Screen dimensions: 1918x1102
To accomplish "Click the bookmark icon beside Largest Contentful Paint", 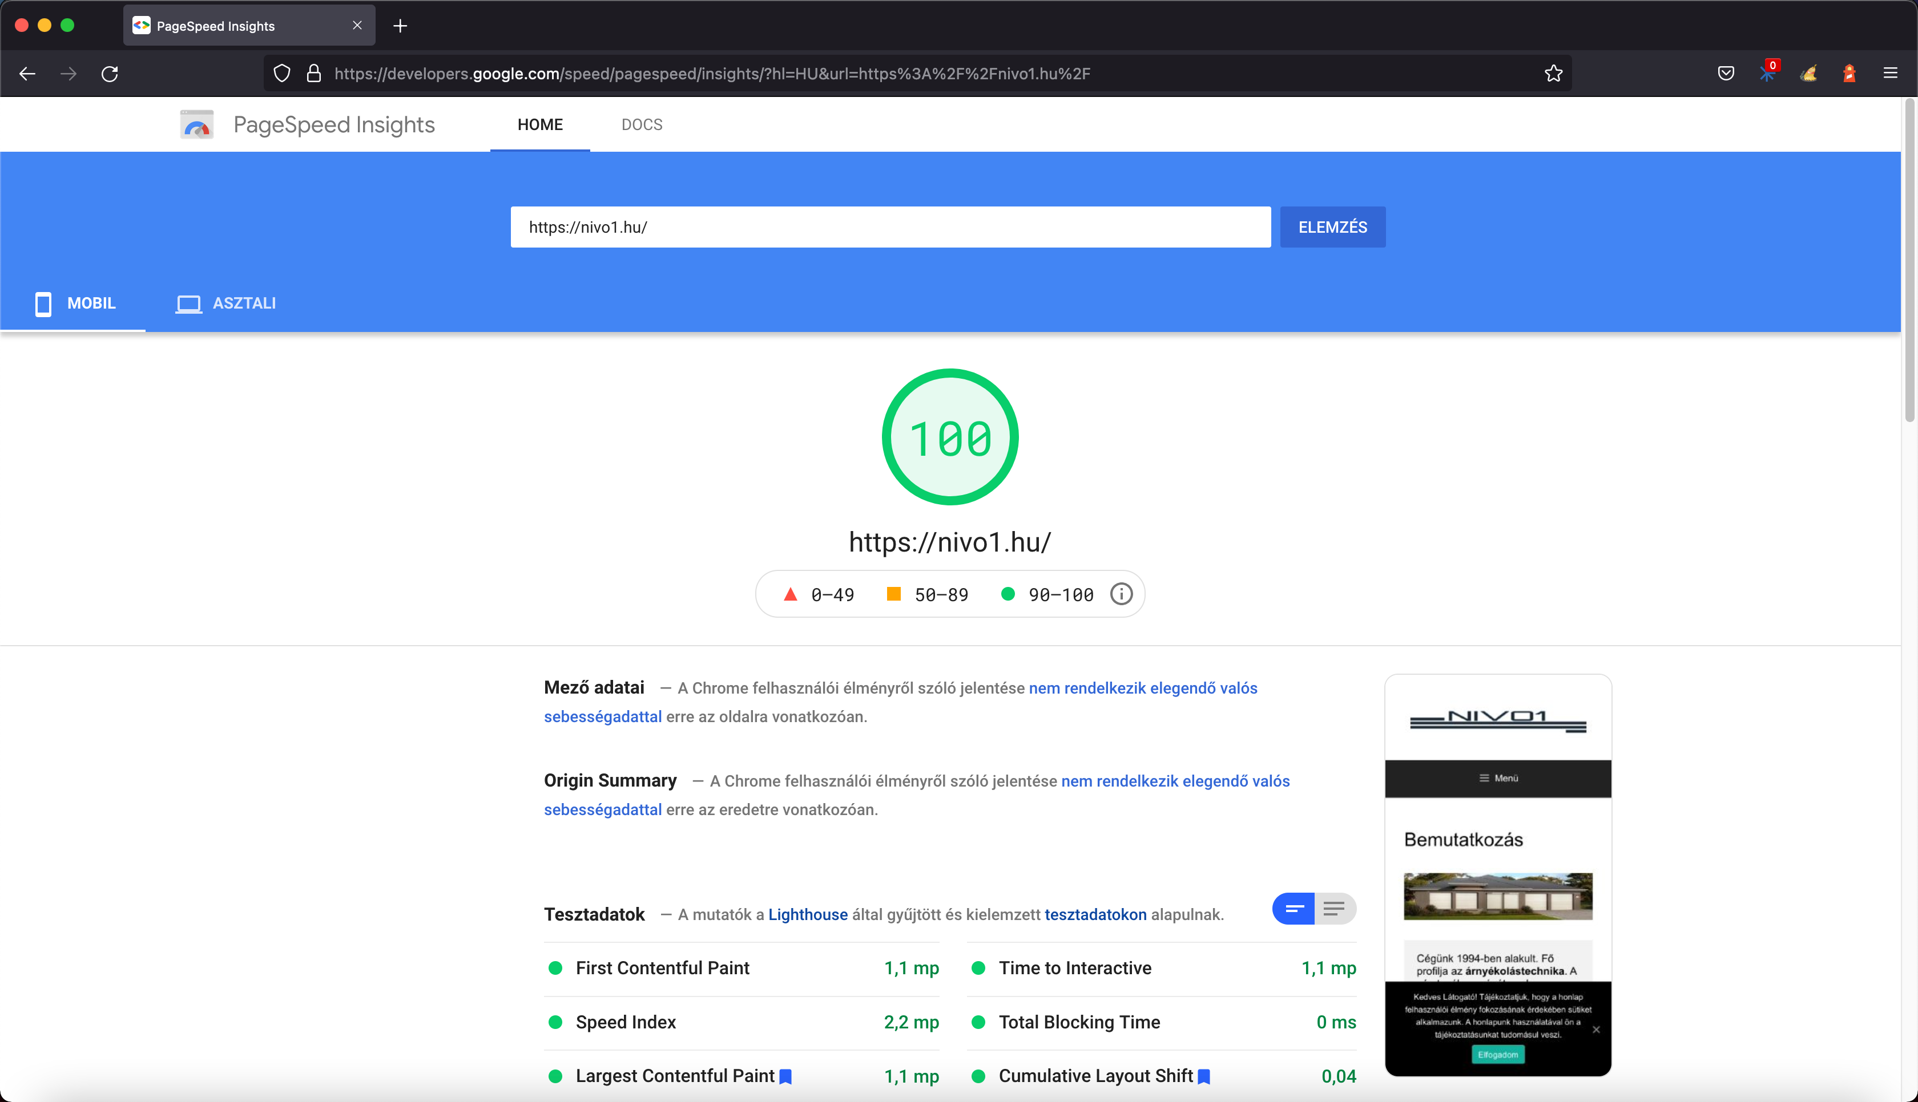I will click(785, 1076).
